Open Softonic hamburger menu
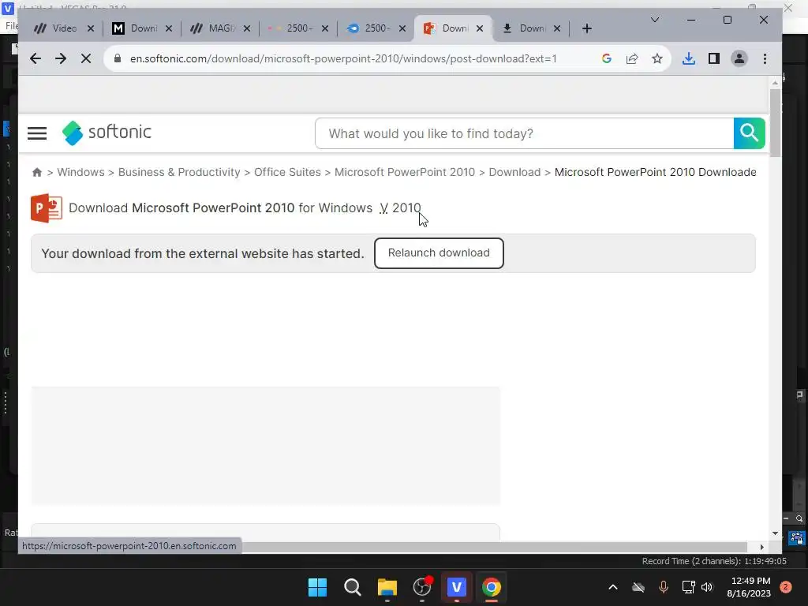Screen dimensions: 808x606 pos(37,133)
